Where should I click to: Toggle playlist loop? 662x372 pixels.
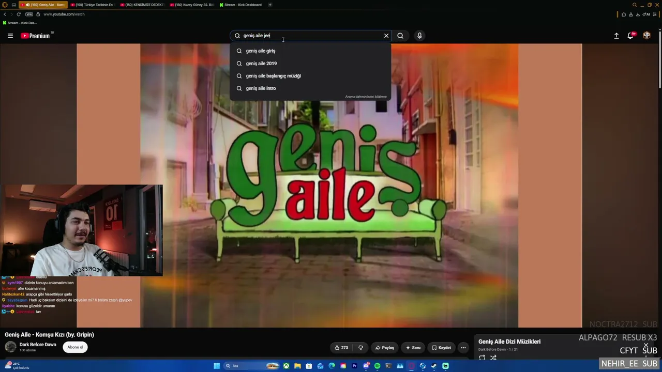point(482,358)
